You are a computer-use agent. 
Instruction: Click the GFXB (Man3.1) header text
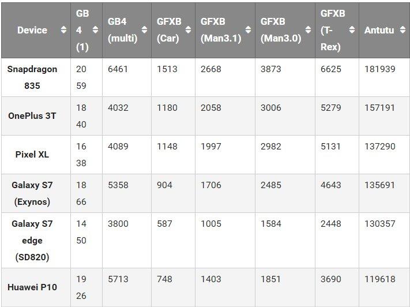[221, 30]
